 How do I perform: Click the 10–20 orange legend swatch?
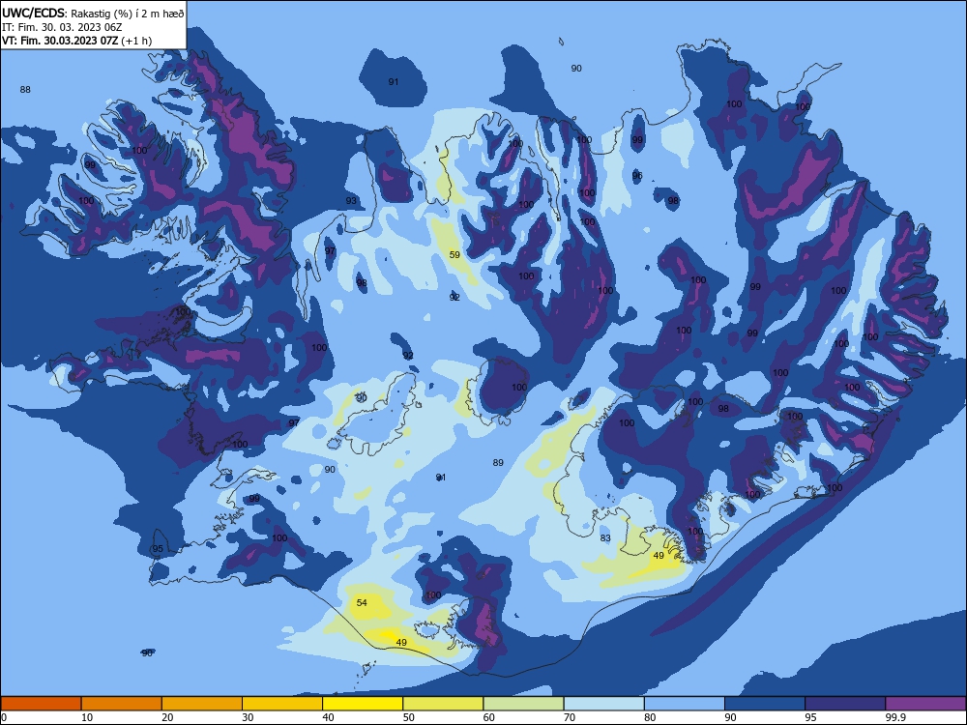click(122, 704)
